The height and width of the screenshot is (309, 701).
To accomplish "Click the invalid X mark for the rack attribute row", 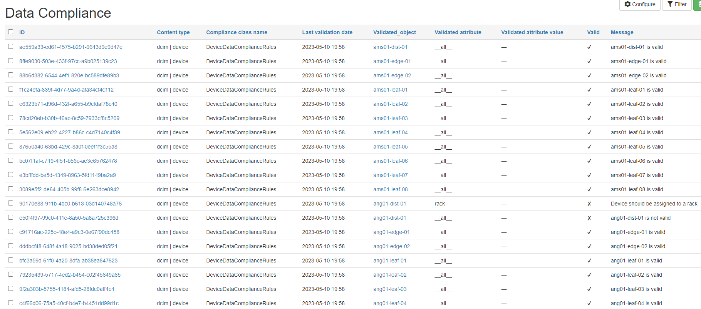I will coord(589,204).
